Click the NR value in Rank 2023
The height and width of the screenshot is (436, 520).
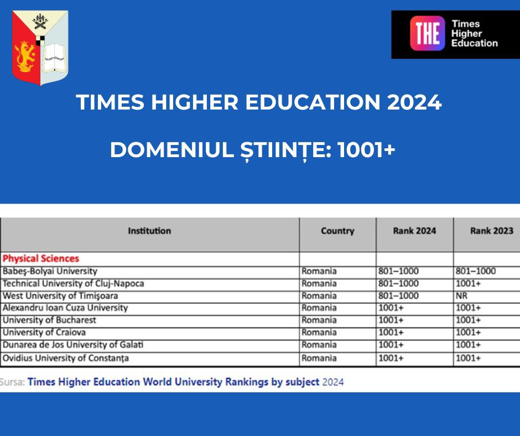coord(461,296)
